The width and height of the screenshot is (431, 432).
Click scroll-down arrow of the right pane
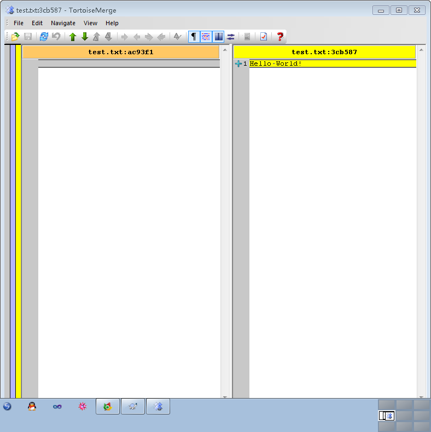421,396
